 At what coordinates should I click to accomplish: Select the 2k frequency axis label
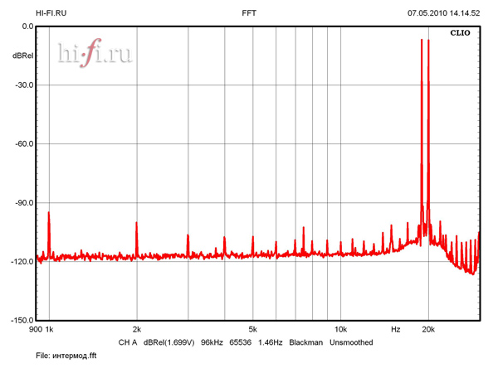pyautogui.click(x=137, y=330)
